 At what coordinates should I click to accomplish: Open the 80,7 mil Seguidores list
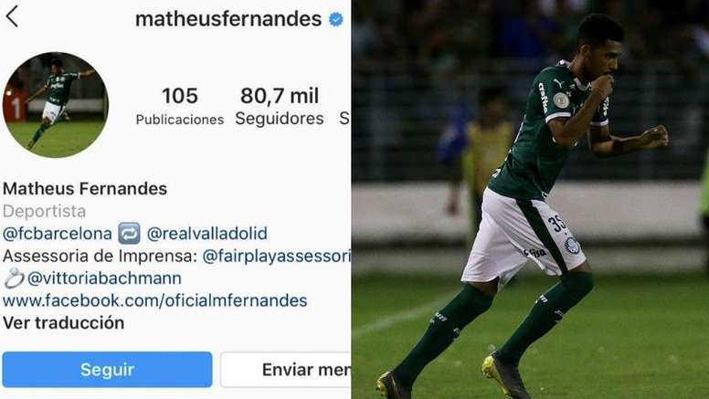280,107
